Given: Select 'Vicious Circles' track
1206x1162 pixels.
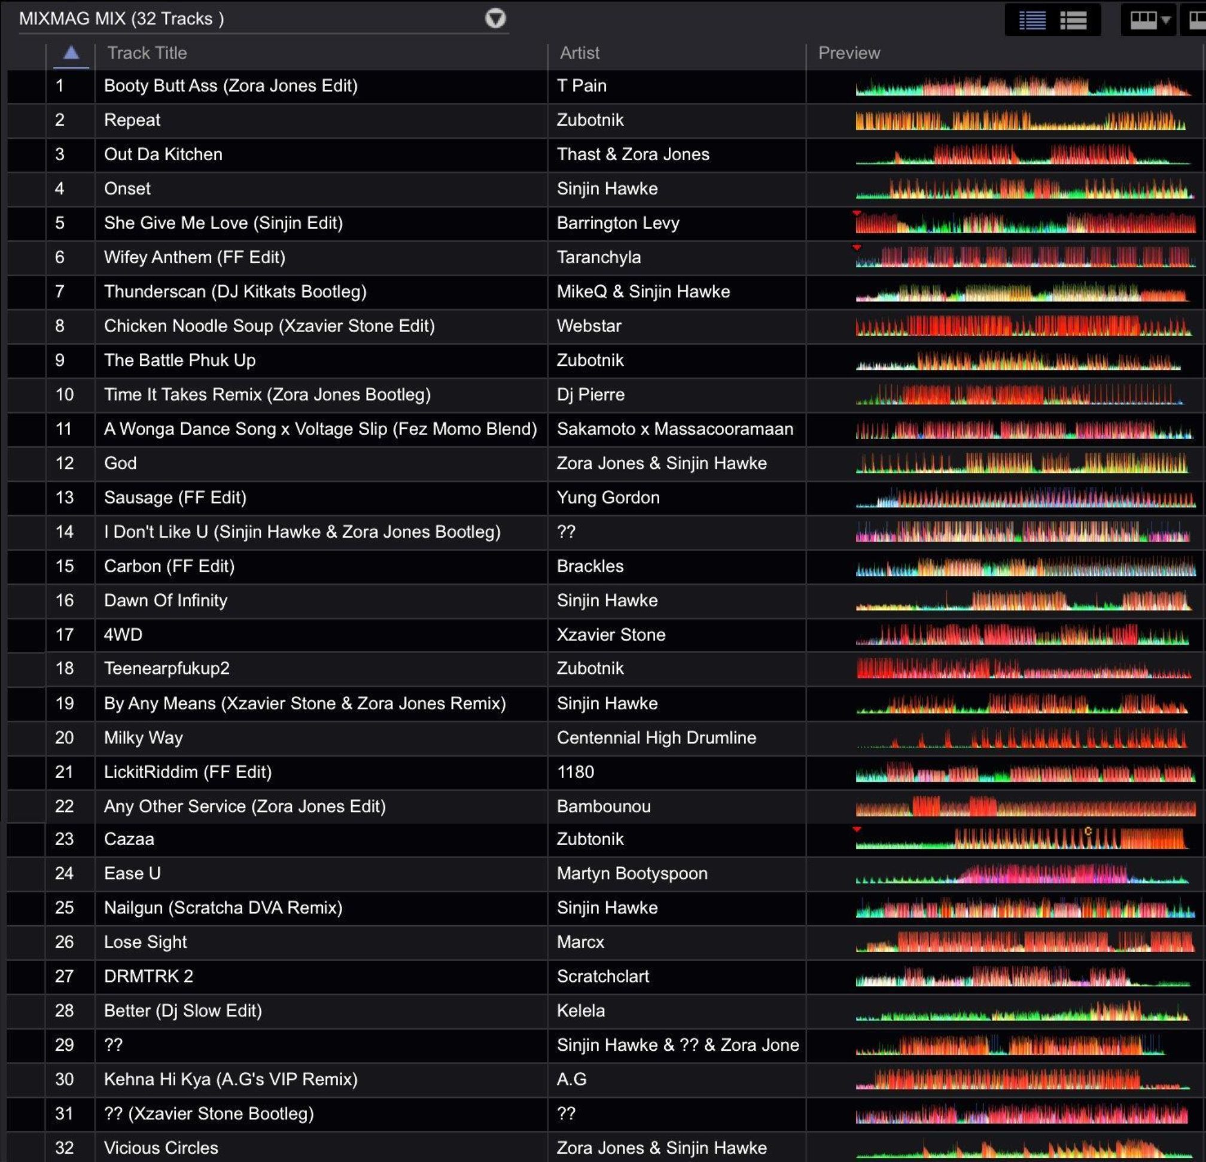Looking at the screenshot, I should [x=161, y=1148].
